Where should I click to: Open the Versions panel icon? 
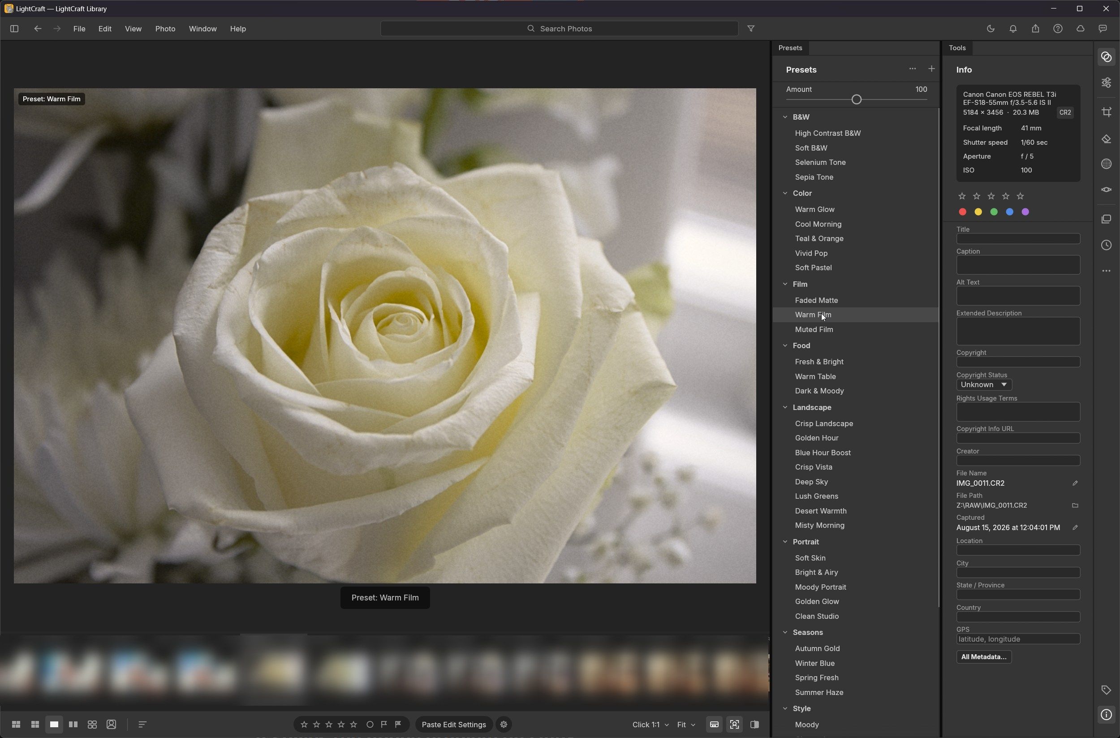1107,219
